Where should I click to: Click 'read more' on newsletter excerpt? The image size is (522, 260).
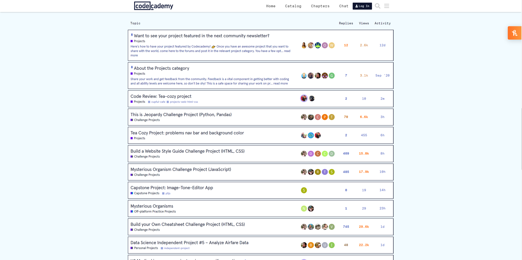tap(287, 51)
